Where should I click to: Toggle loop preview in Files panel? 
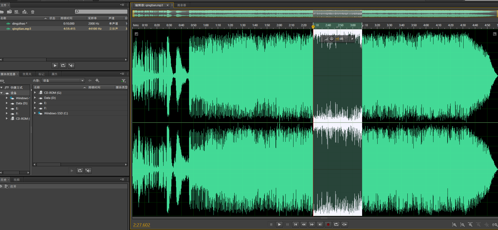63,65
